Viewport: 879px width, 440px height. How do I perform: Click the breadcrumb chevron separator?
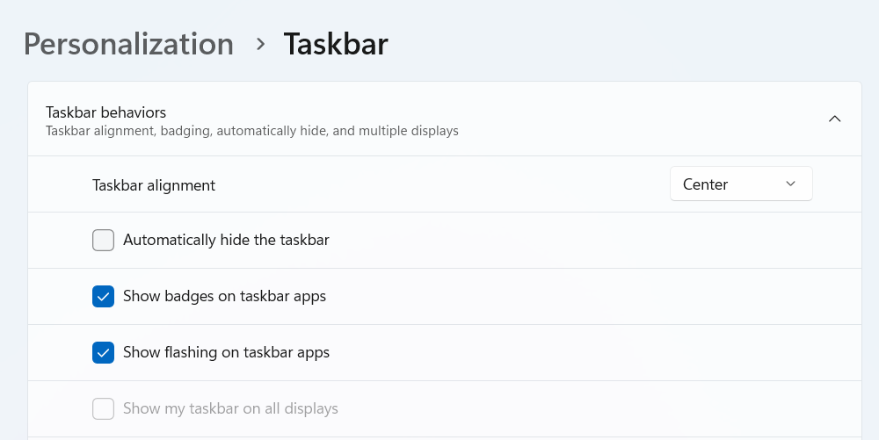coord(260,44)
